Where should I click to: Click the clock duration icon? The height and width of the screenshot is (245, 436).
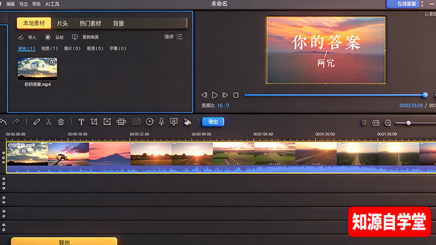(x=149, y=121)
